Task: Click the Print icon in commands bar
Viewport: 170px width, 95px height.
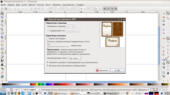Action: (x=164, y=24)
